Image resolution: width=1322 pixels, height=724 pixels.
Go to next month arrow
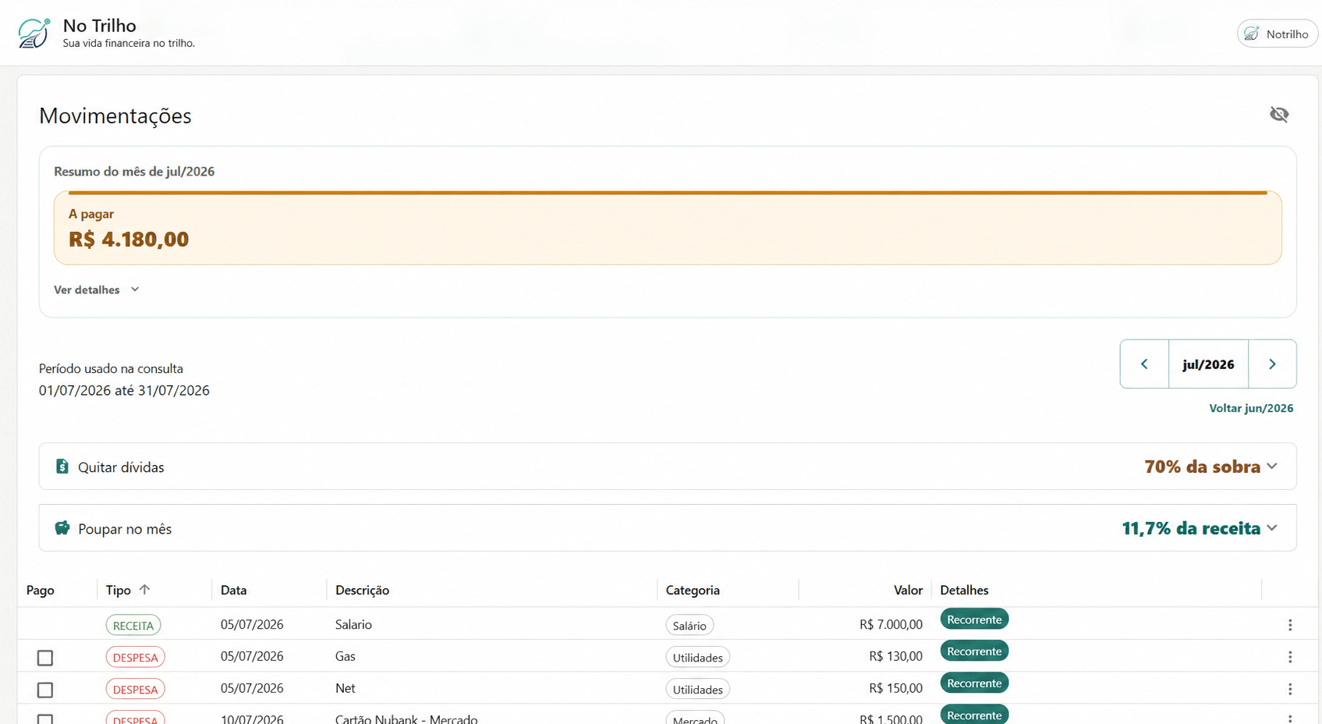pyautogui.click(x=1272, y=364)
